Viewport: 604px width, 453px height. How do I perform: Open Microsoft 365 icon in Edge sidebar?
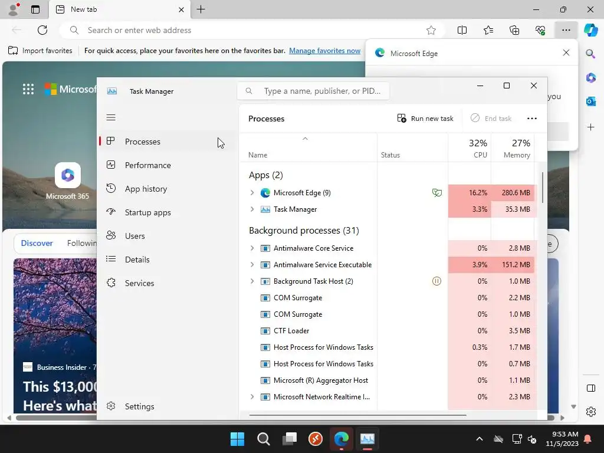[590, 78]
